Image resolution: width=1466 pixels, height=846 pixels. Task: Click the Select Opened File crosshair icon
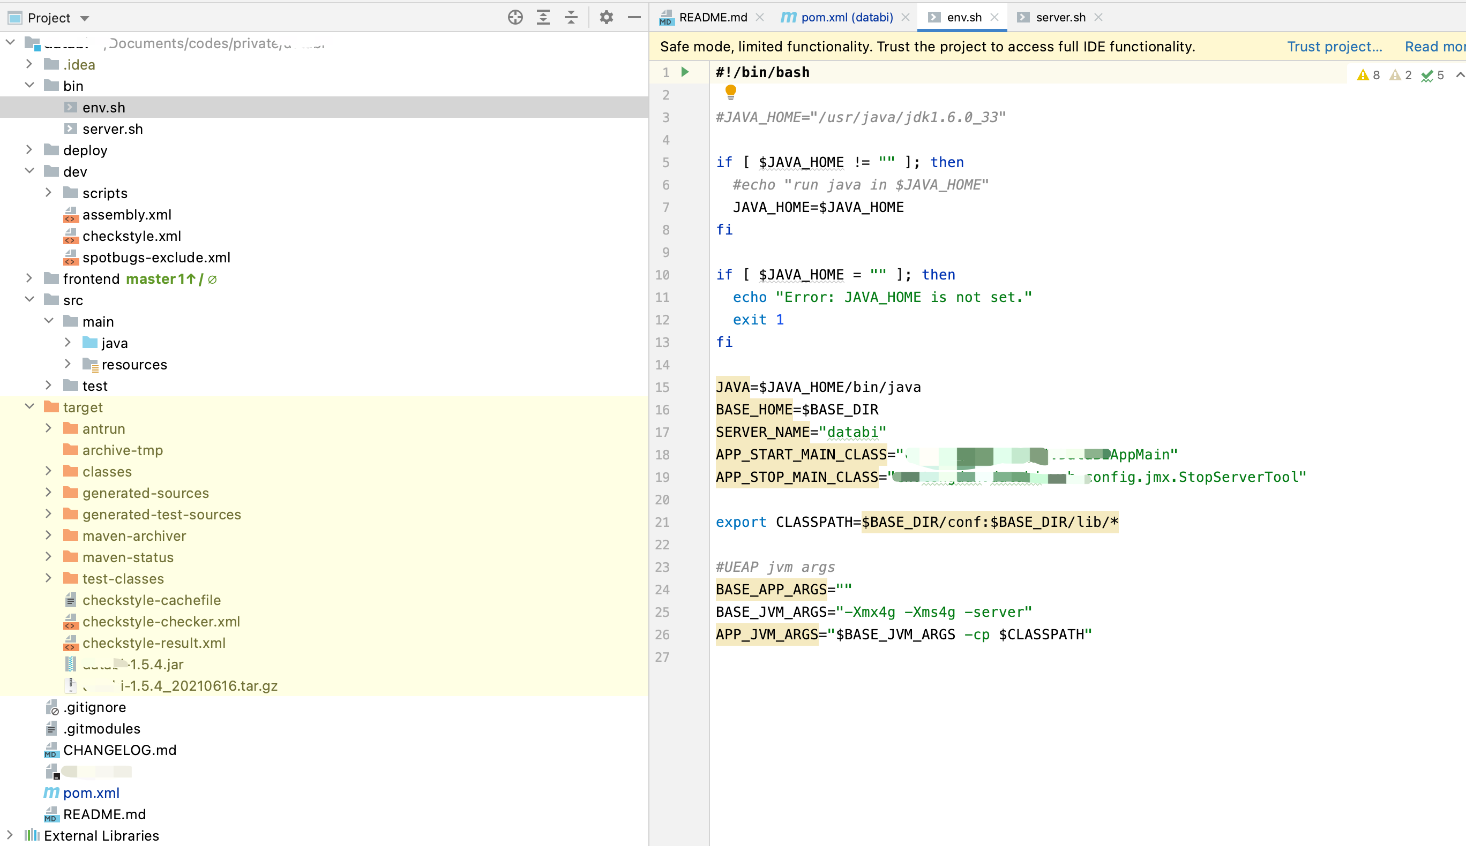tap(515, 17)
